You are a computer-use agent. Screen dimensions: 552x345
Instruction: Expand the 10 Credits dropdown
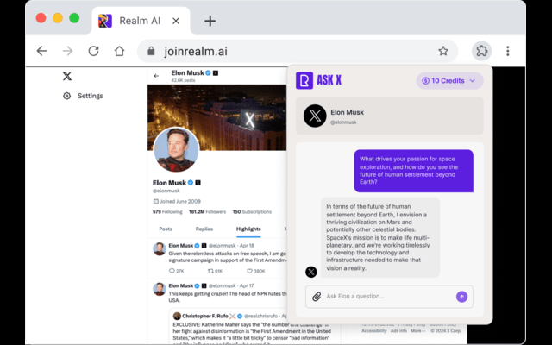pos(449,80)
